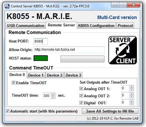
Task: Decrease Analog OUT 2 value
Action: [131, 97]
